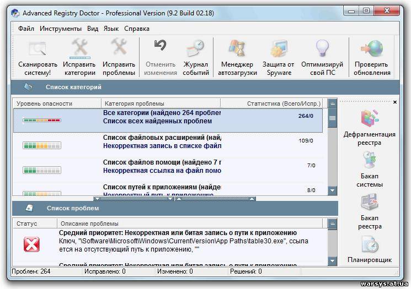The width and height of the screenshot is (411, 289).
Task: Open the Инструменты menu
Action: coord(61,29)
